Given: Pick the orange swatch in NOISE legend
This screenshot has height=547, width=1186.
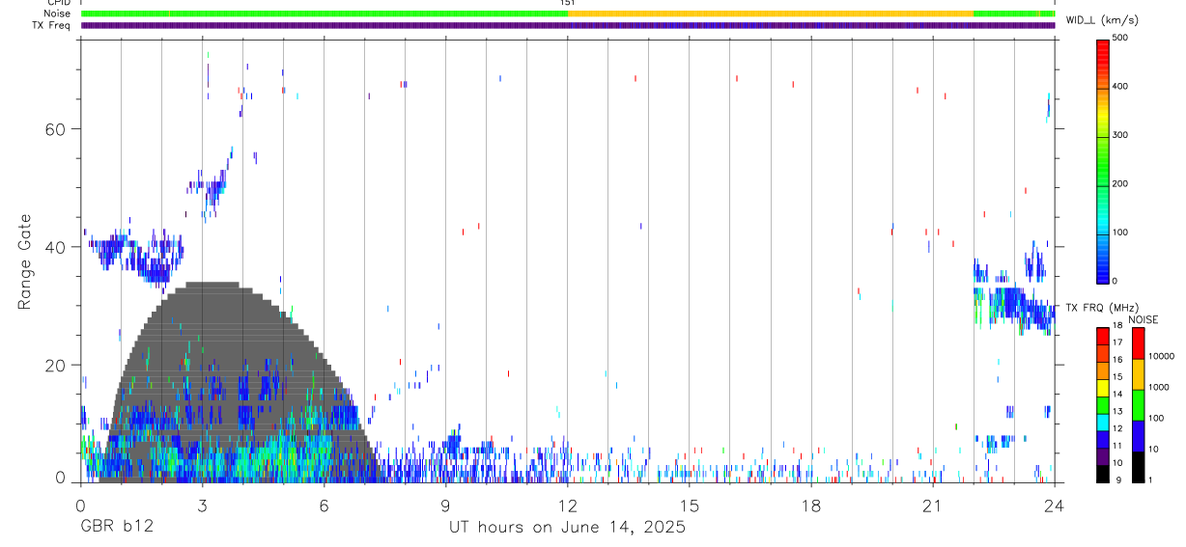Looking at the screenshot, I should click(x=1138, y=374).
